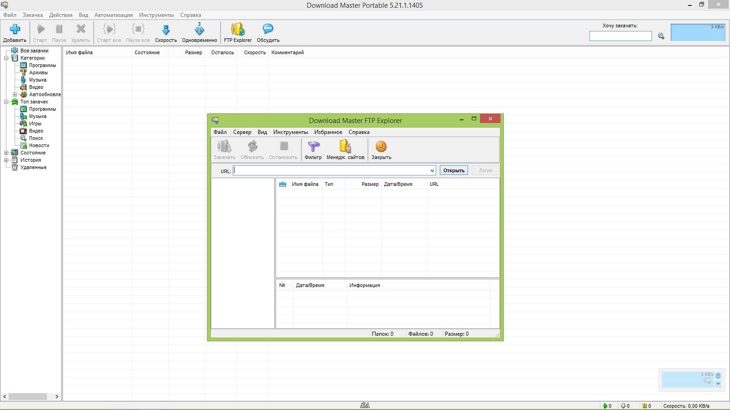This screenshot has height=410, width=730.
Task: Click the Остановить stop icon in FTP Explorer
Action: pyautogui.click(x=284, y=146)
